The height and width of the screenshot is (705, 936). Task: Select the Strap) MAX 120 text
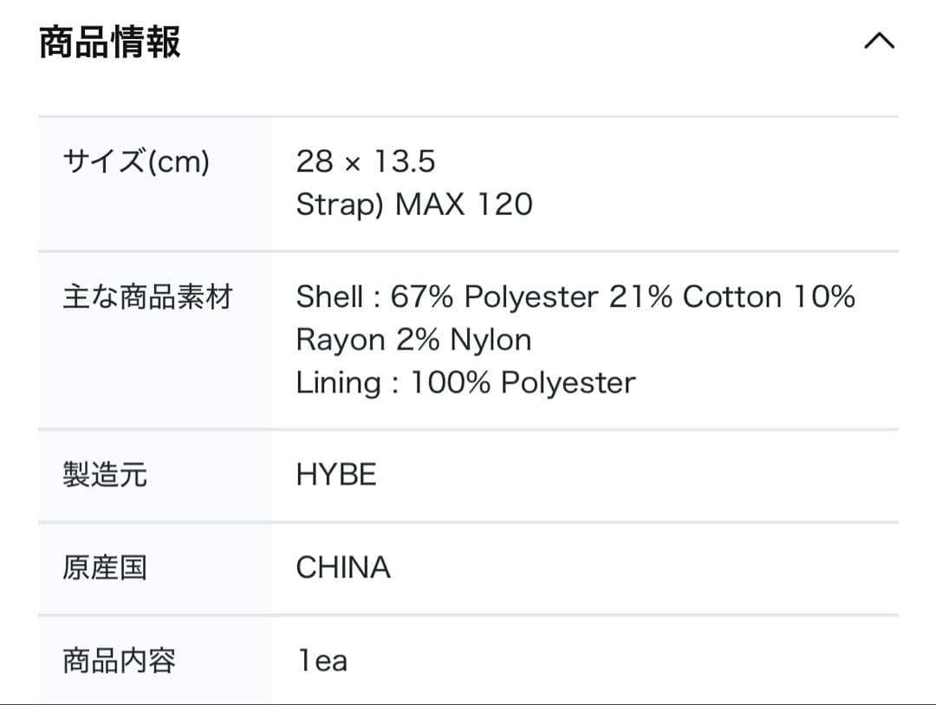tap(414, 205)
